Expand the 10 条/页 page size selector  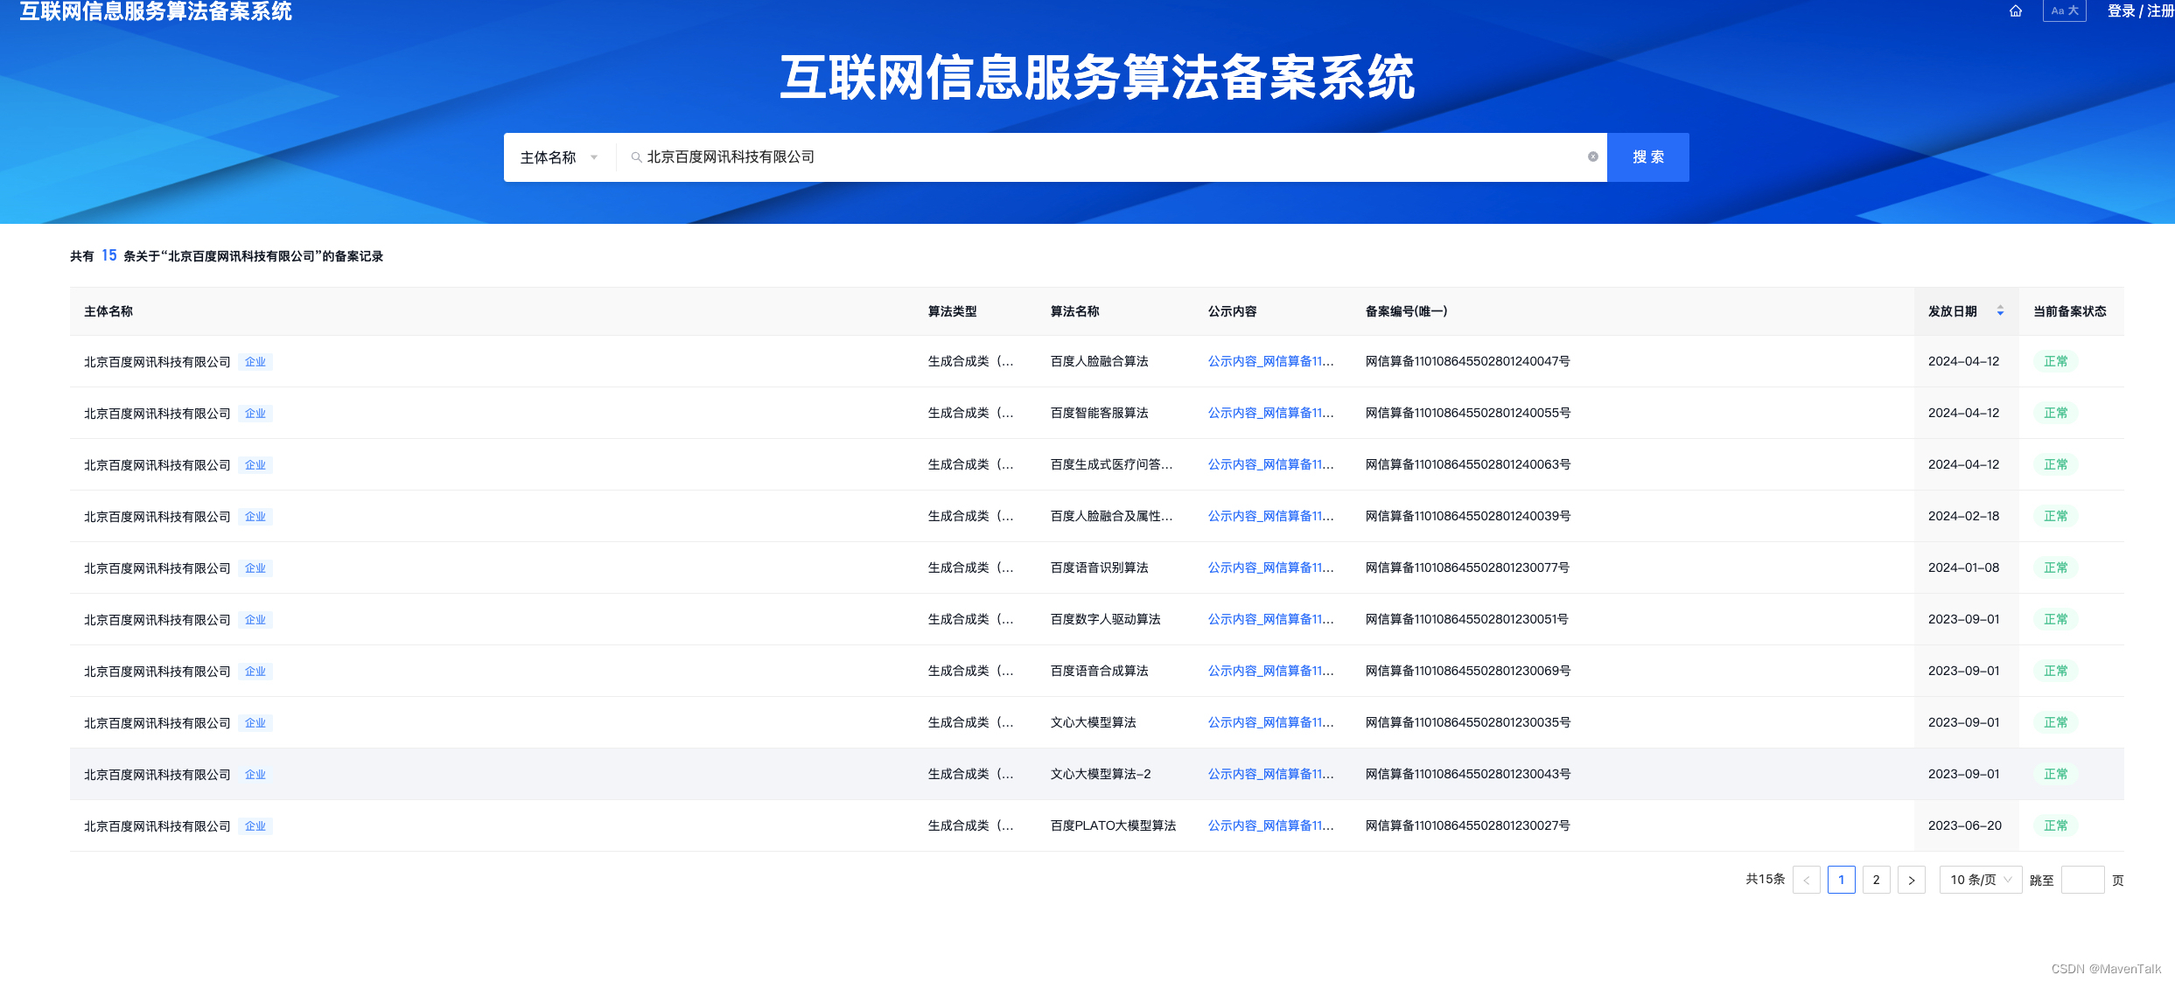pyautogui.click(x=1980, y=880)
